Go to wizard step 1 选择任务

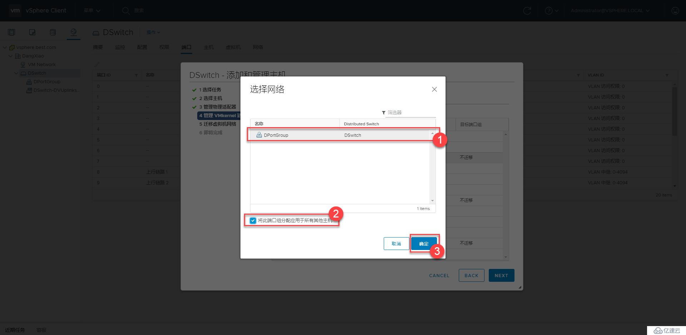tap(210, 90)
